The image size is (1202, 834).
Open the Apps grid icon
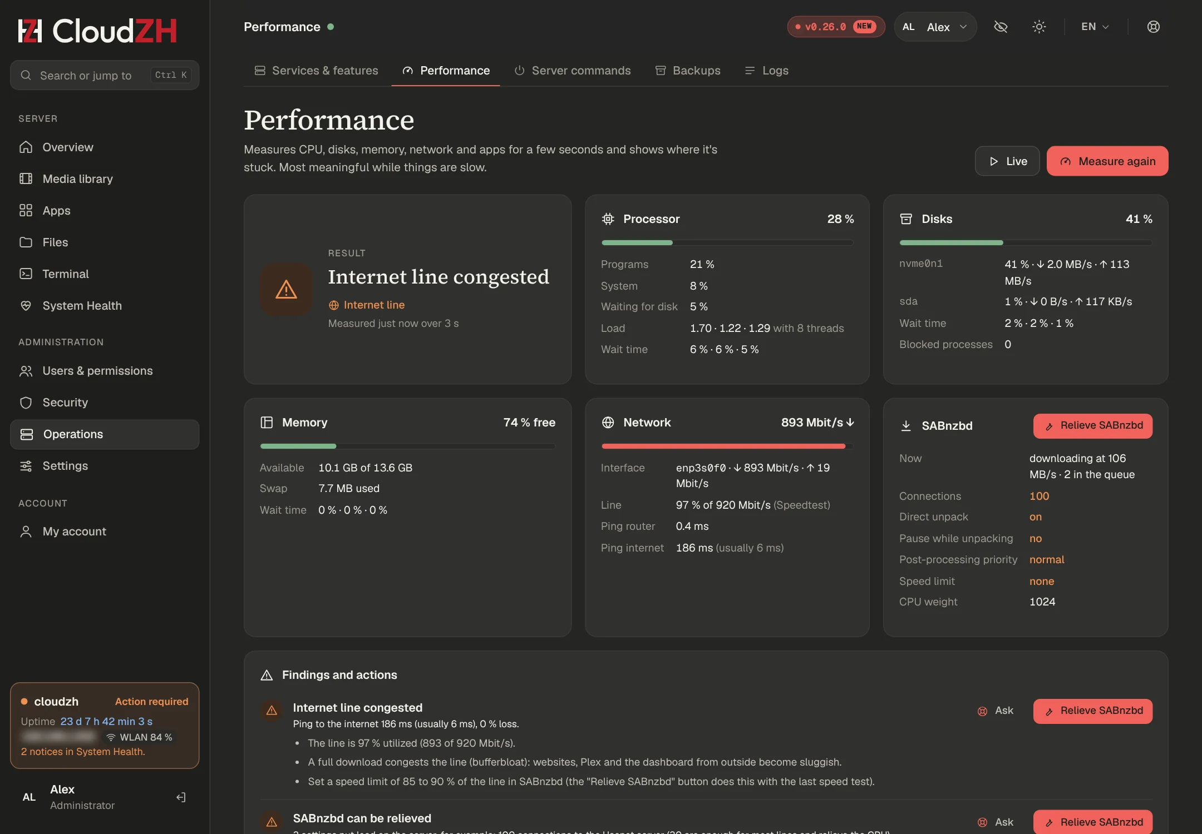(26, 210)
